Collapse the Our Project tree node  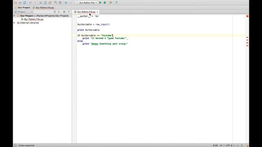(14, 16)
